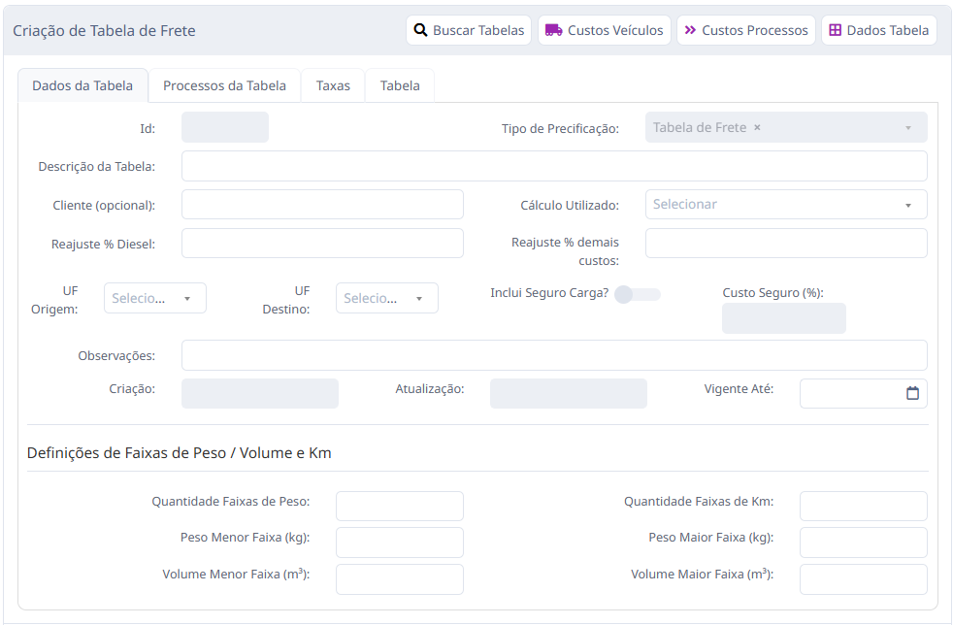
Task: Focus the Quantidade Faixas de Peso field
Action: (399, 506)
